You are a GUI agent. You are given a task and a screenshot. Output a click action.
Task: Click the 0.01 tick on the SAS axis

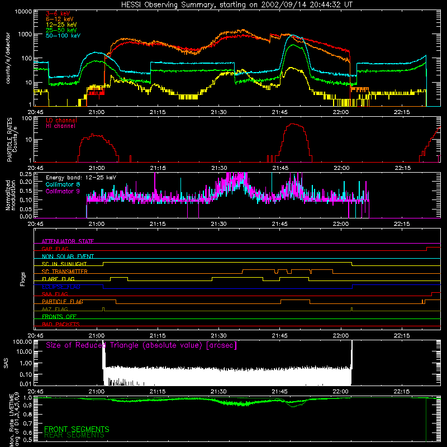click(26, 384)
